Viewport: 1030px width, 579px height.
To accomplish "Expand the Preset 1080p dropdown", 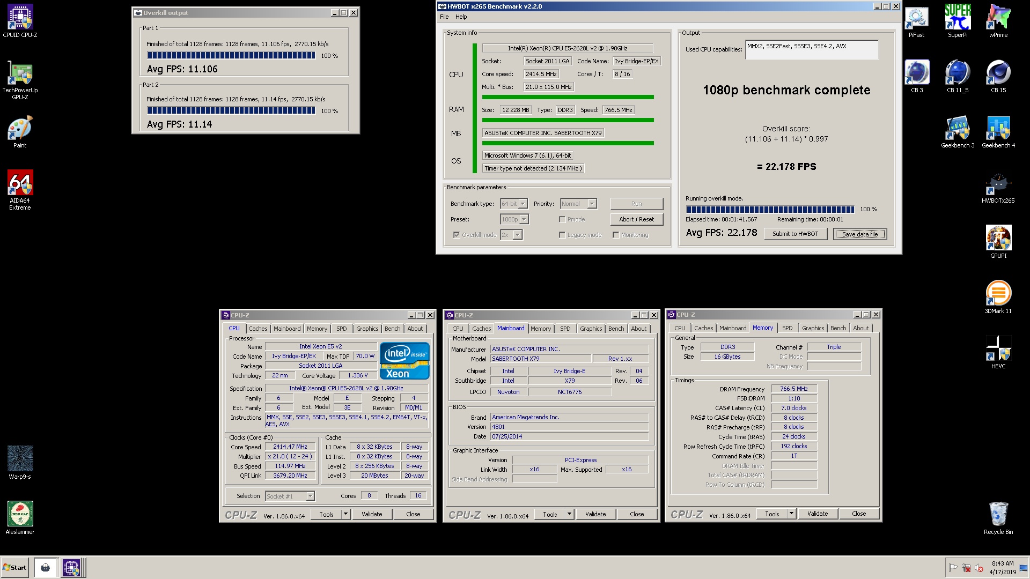I will click(524, 219).
